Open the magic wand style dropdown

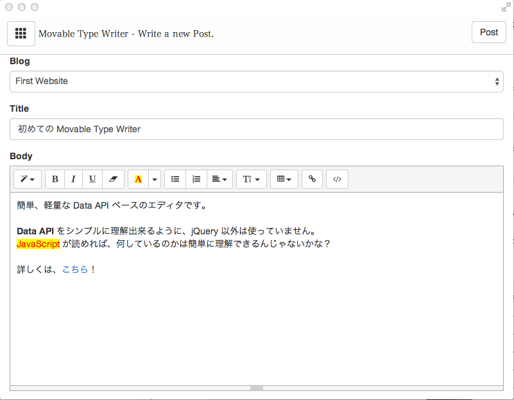pos(28,179)
